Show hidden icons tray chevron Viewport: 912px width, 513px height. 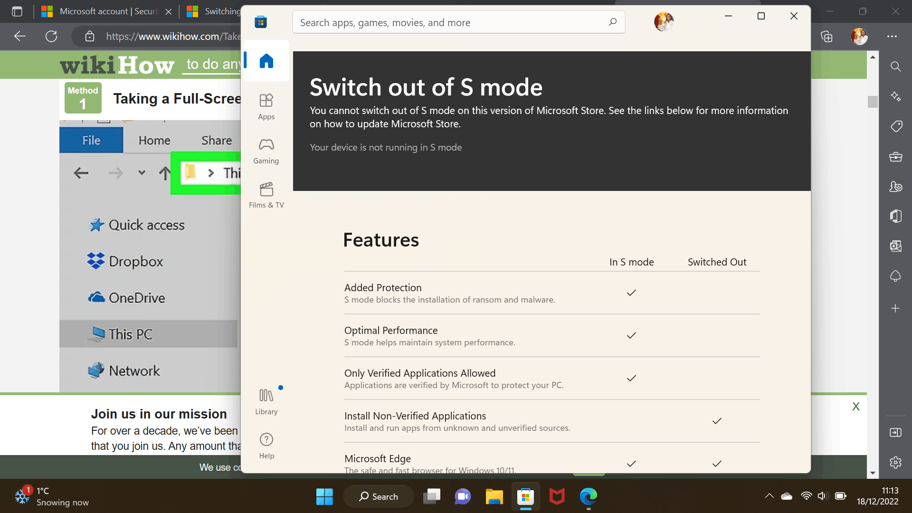click(x=769, y=496)
